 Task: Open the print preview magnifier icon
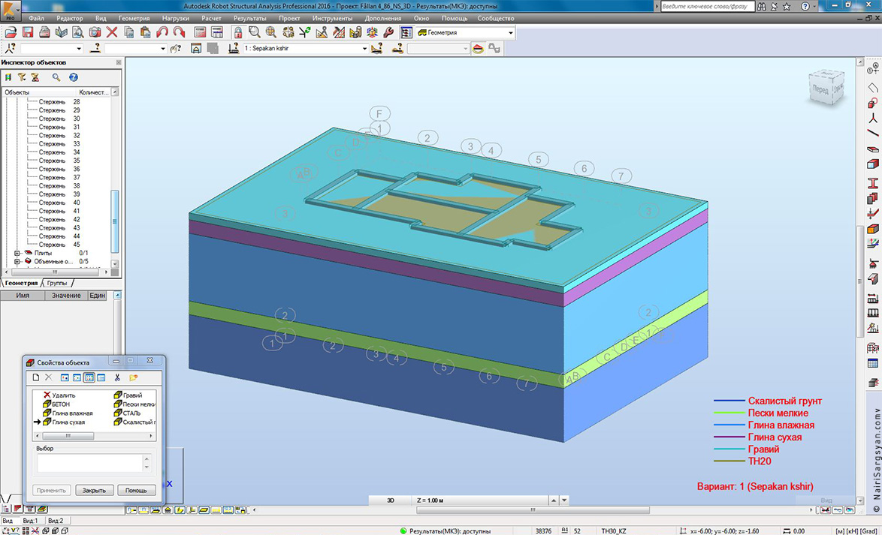[78, 32]
